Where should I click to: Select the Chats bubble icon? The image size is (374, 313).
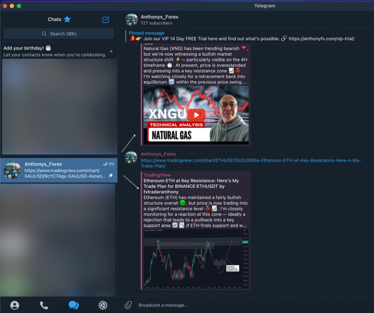pyautogui.click(x=73, y=305)
